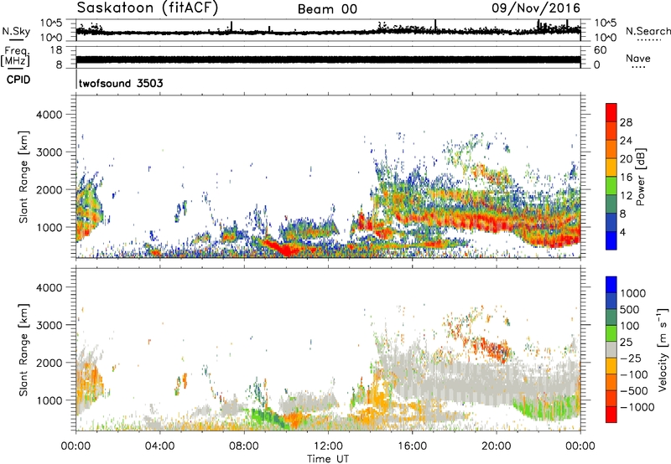Click the 'Slant Range [km]' label of the velocity panel
This screenshot has width=671, height=464.
[23, 349]
